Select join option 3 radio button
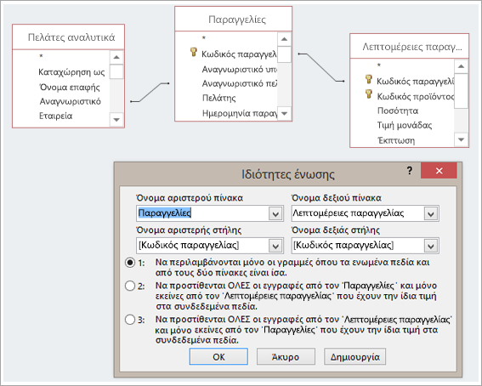This screenshot has width=482, height=386. tap(130, 320)
